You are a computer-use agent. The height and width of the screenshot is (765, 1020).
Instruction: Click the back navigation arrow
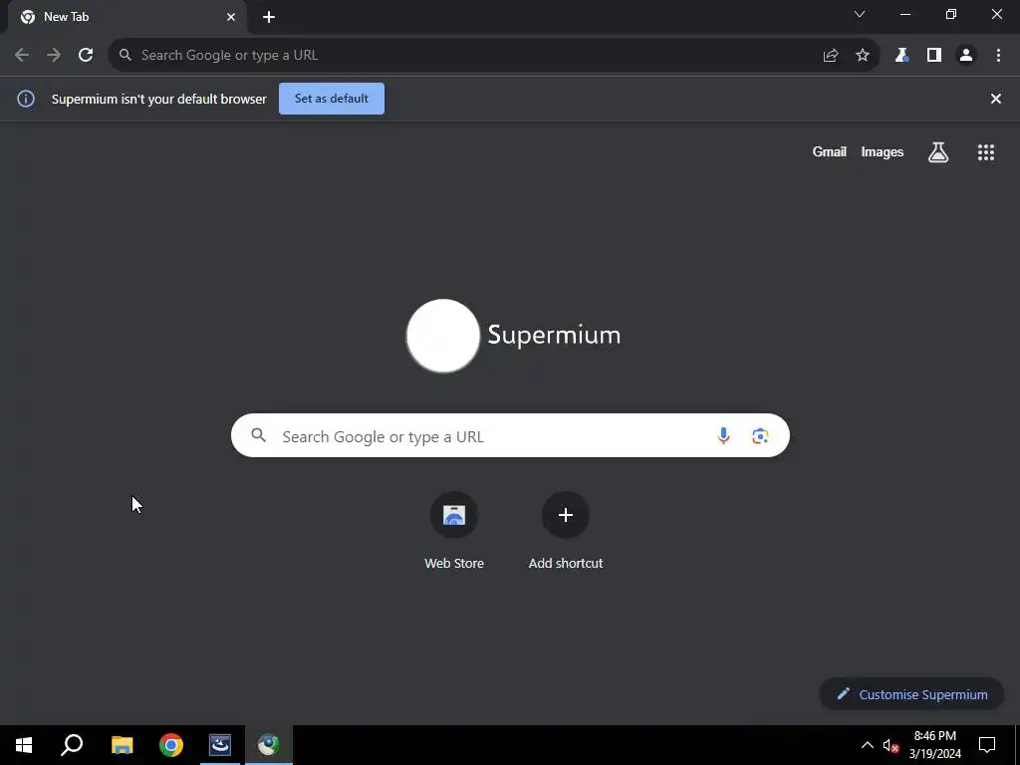coord(22,56)
